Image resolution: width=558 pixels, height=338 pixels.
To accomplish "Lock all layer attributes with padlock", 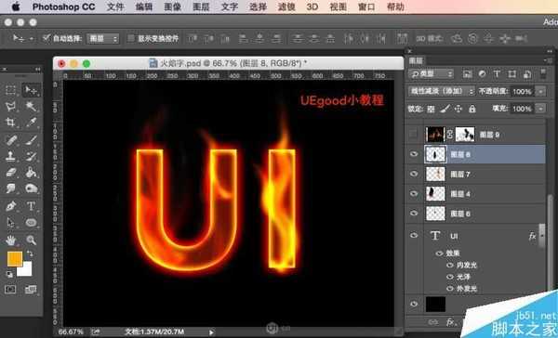I will [x=472, y=109].
